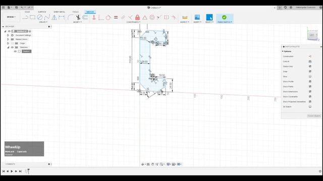Open the Select dropdown menu

pyautogui.click(x=209, y=22)
